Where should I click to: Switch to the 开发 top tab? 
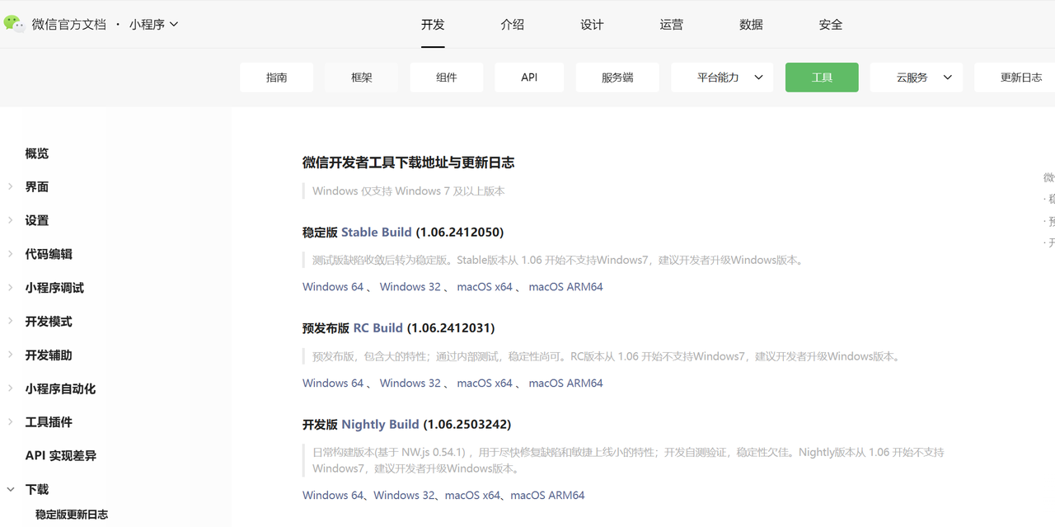tap(433, 25)
